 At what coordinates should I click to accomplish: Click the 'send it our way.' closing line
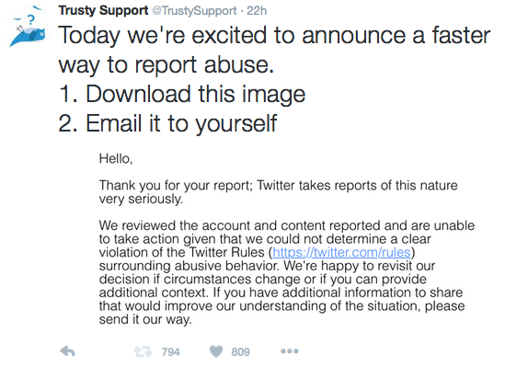coord(145,319)
